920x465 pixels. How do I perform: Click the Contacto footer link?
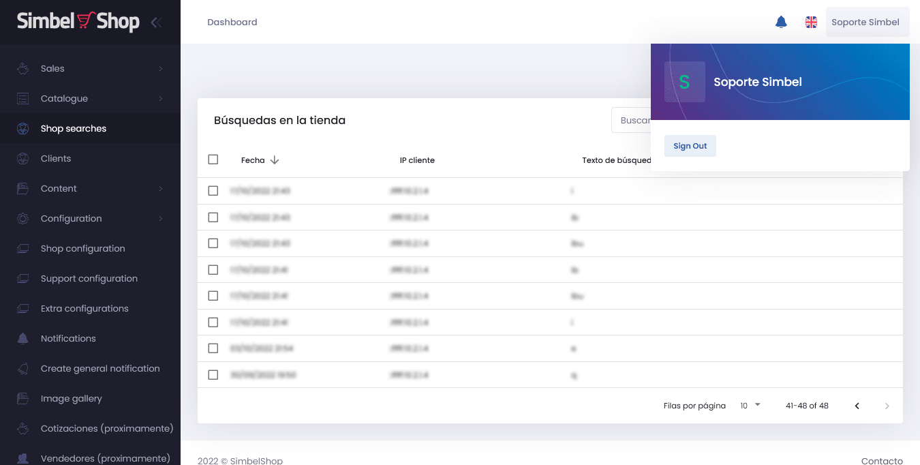point(882,461)
